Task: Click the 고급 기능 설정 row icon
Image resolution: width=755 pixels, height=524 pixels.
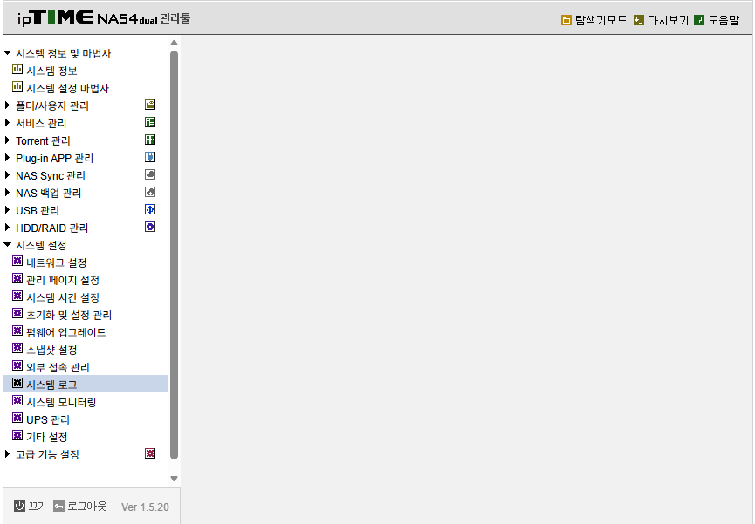Action: [x=150, y=453]
